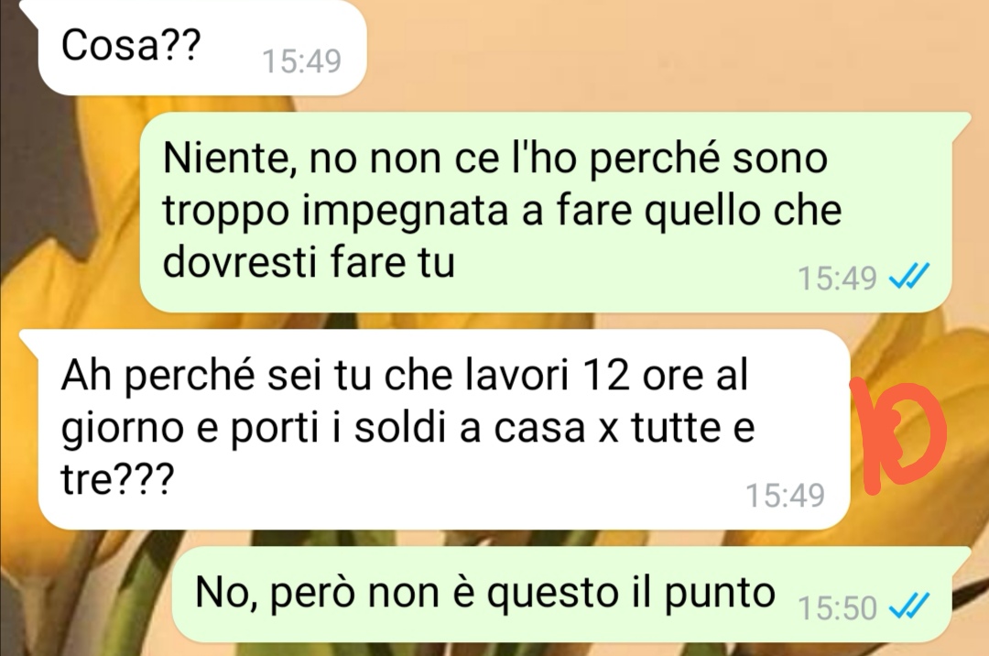The height and width of the screenshot is (656, 989).
Task: Tap the 15:49 timestamp beside "Cosa??"
Action: (301, 61)
